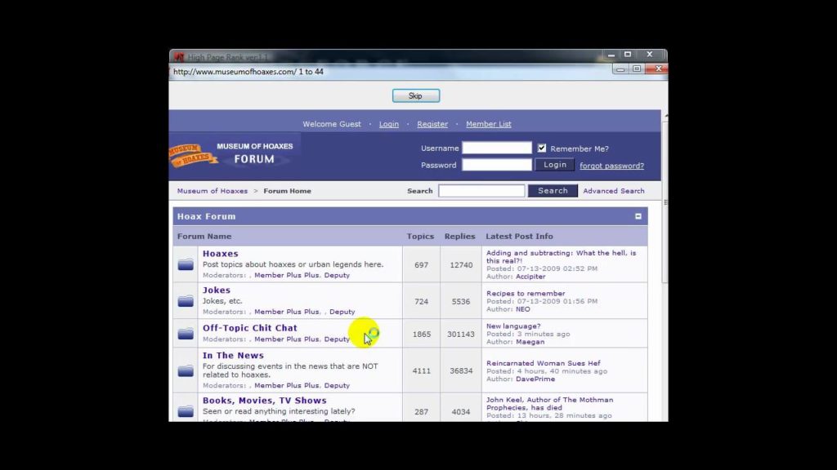Image resolution: width=837 pixels, height=470 pixels.
Task: Open the Member List link
Action: tap(489, 124)
